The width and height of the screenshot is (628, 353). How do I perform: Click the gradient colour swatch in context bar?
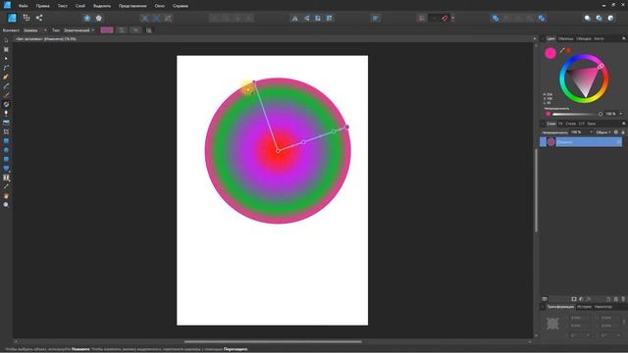pyautogui.click(x=107, y=30)
